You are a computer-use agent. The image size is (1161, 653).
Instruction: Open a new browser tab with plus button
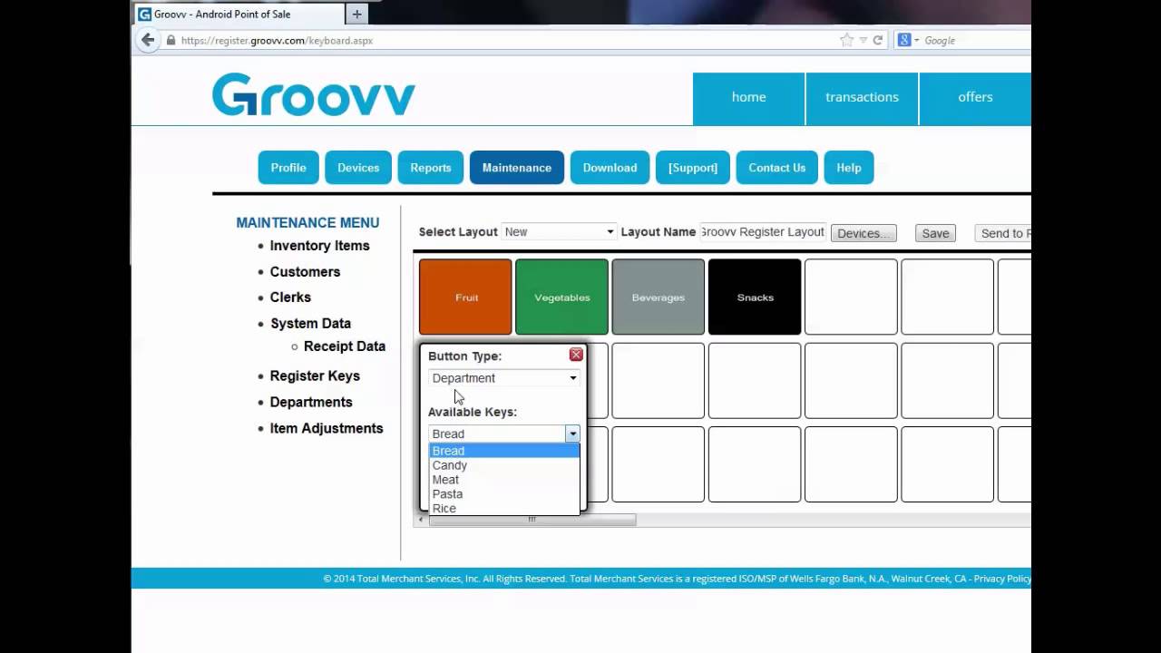coord(356,14)
